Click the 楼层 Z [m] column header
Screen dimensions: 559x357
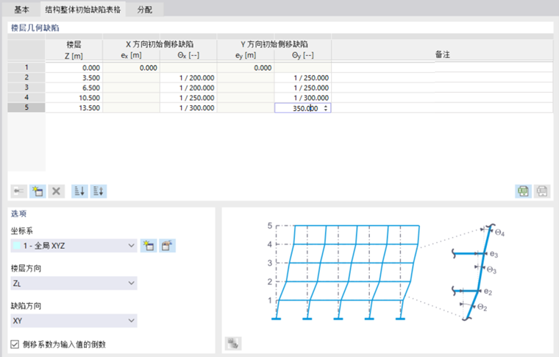tap(74, 50)
